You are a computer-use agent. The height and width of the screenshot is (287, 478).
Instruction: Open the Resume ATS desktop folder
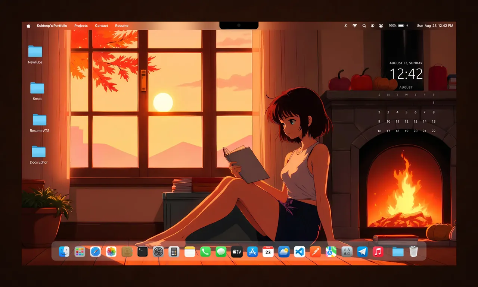click(40, 123)
